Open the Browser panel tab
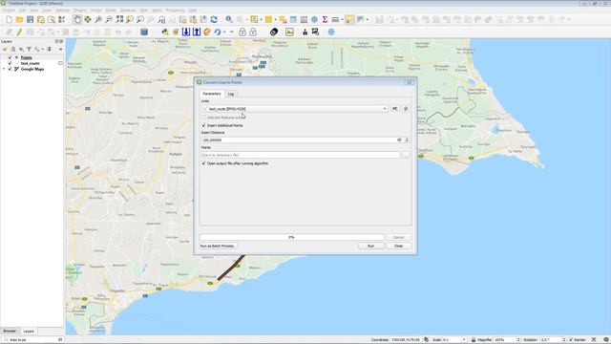611x344 pixels. [x=10, y=331]
